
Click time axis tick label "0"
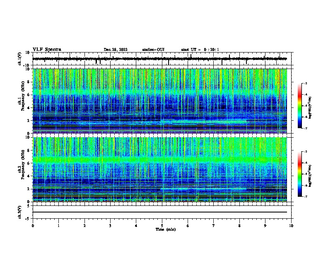tap(33, 225)
